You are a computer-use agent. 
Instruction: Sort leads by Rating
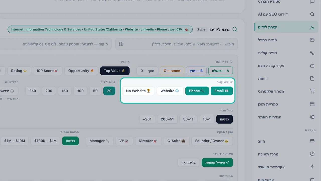pos(19,71)
